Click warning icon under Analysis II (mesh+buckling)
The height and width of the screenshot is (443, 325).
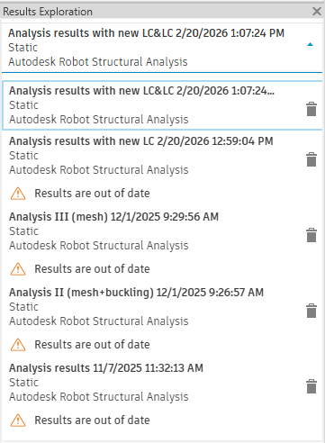tap(18, 345)
